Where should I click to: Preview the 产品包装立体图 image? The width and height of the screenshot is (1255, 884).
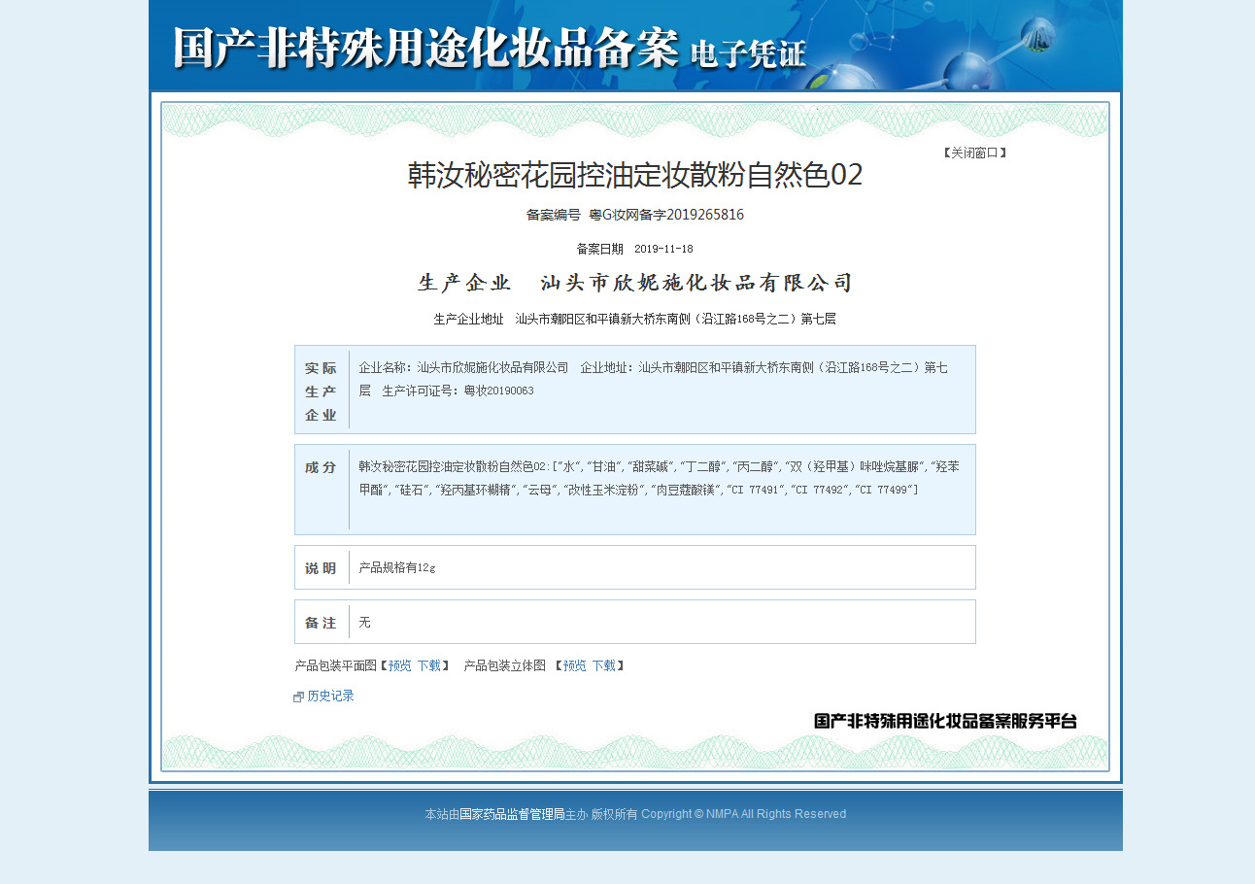point(575,666)
